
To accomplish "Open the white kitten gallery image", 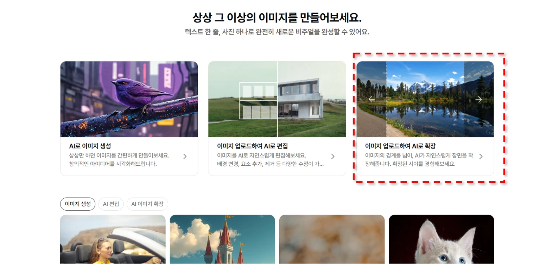I will point(442,239).
